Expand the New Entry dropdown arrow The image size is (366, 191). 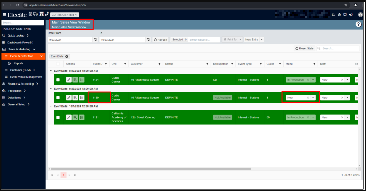(262, 40)
